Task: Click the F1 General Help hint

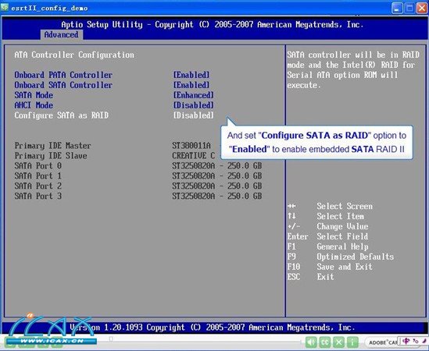Action: click(x=327, y=246)
